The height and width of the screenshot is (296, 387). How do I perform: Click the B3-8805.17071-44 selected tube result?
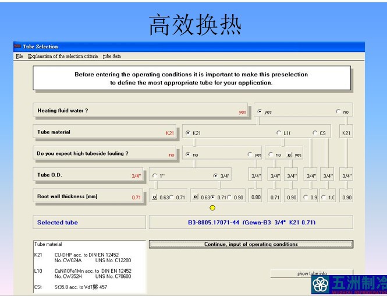251,223
